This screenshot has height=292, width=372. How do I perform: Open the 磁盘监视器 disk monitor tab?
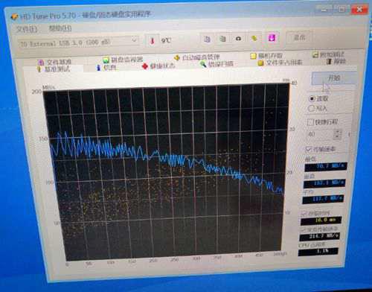[x=123, y=60]
